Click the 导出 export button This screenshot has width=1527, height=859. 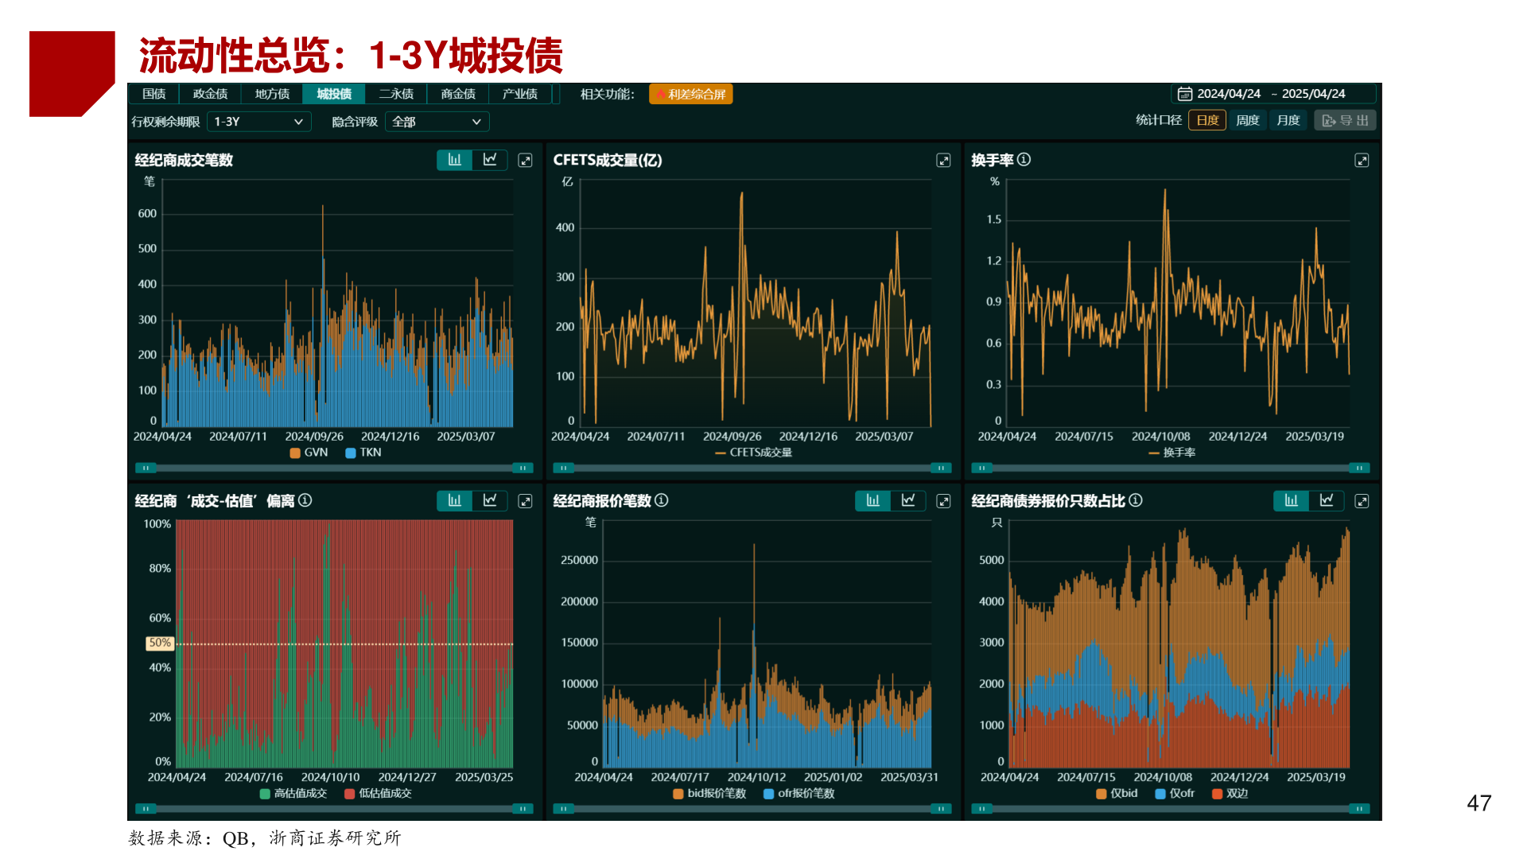coord(1345,120)
